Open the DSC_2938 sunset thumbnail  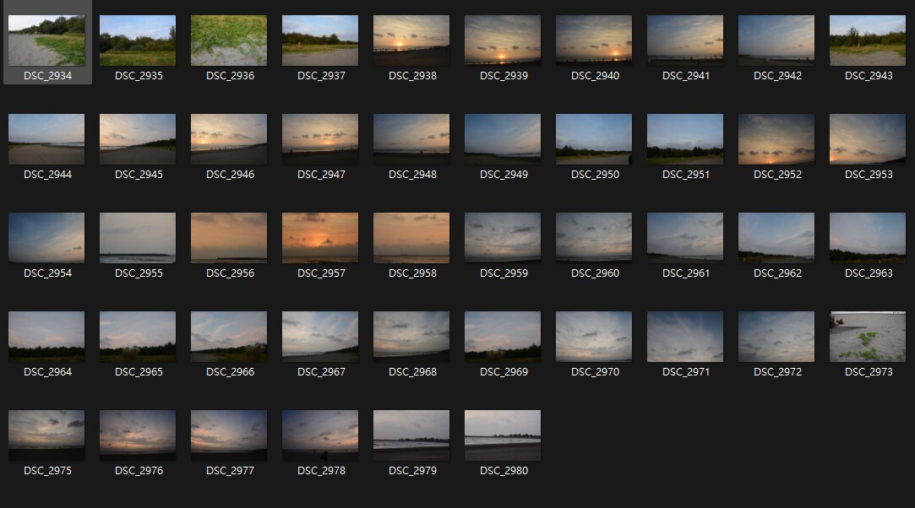(x=411, y=40)
